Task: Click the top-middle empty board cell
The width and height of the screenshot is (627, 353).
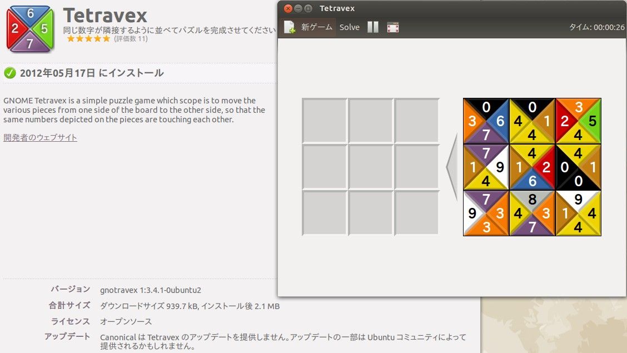Action: coord(371,120)
